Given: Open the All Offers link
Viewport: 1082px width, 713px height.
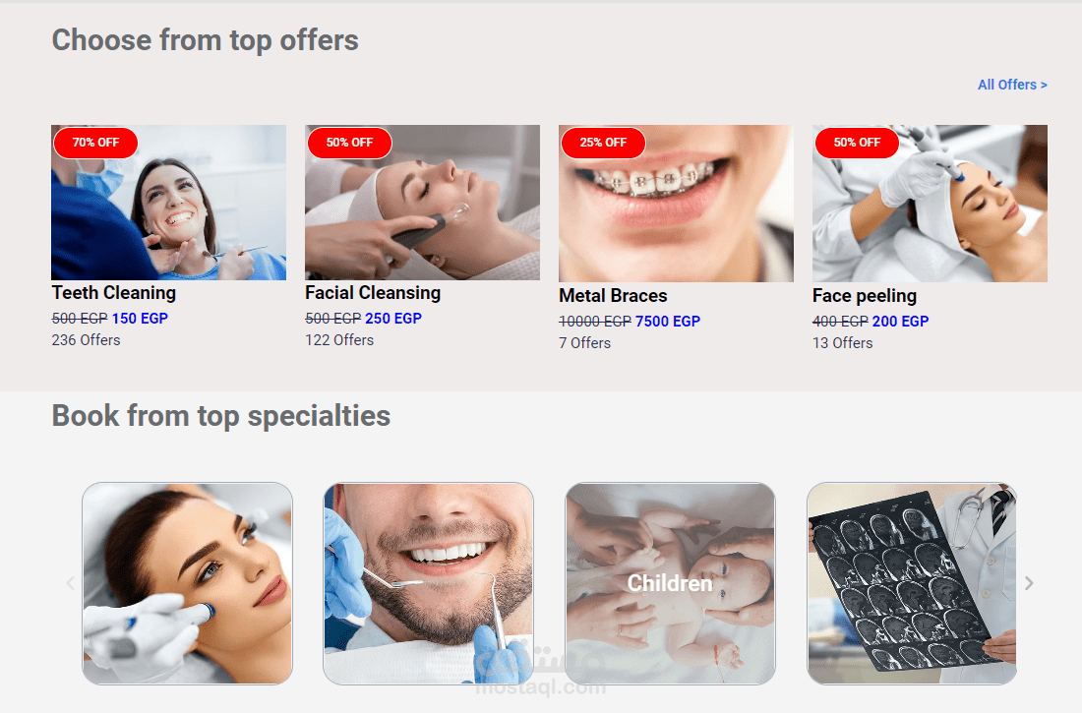Looking at the screenshot, I should (x=1012, y=85).
